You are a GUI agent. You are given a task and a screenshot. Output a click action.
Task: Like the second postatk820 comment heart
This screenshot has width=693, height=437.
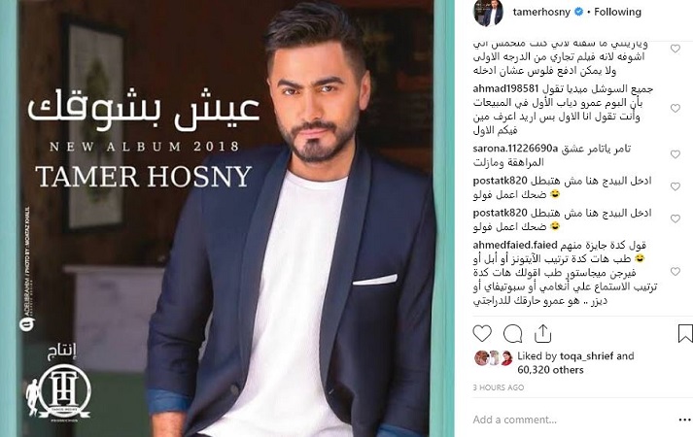pos(676,218)
